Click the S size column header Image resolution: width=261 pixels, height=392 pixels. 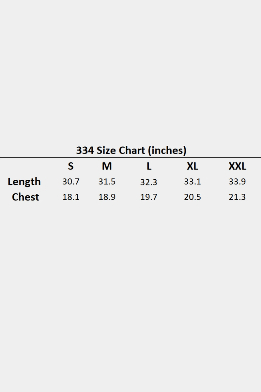(x=71, y=166)
